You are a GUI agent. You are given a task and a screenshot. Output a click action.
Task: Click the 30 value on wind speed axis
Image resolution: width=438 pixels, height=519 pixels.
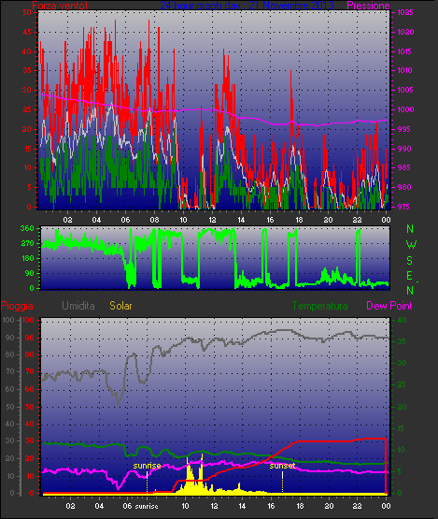(27, 90)
